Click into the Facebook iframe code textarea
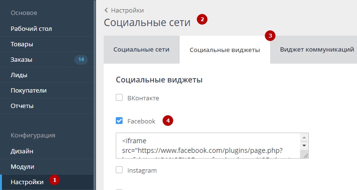357x190 pixels. (x=212, y=146)
